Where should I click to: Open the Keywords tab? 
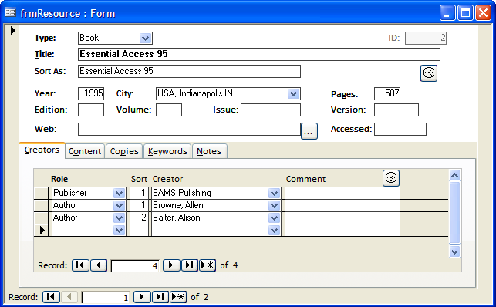pyautogui.click(x=167, y=151)
